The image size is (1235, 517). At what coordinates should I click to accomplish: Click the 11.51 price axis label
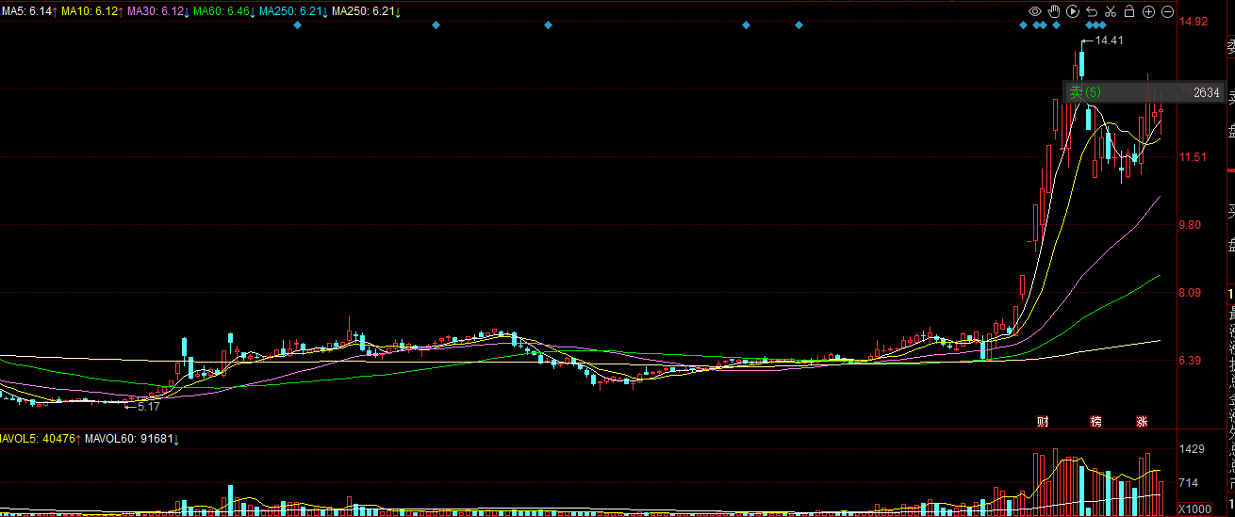click(x=1194, y=157)
